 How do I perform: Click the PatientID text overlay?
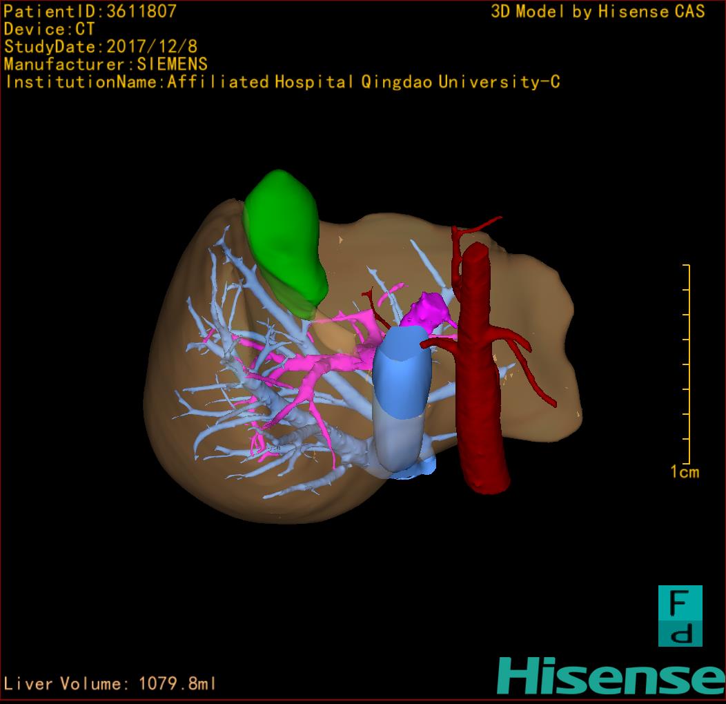coord(90,12)
